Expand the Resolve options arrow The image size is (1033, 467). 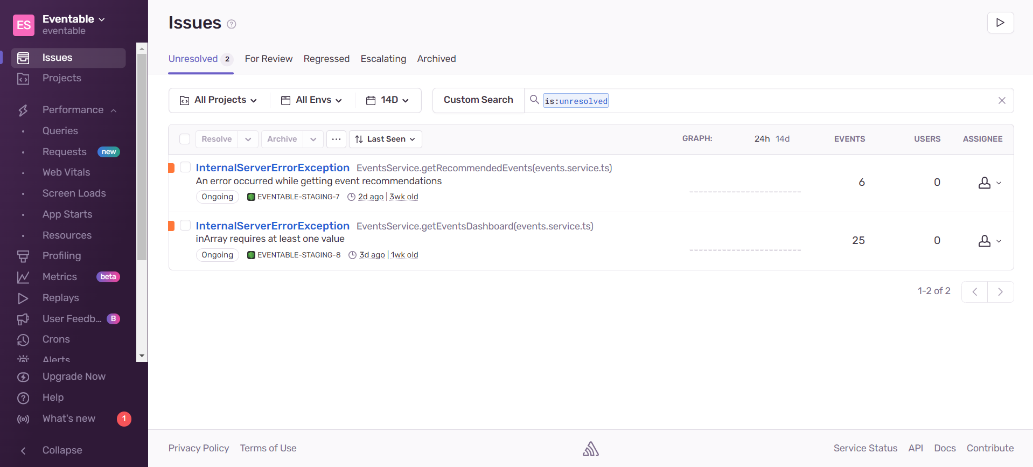pyautogui.click(x=248, y=139)
